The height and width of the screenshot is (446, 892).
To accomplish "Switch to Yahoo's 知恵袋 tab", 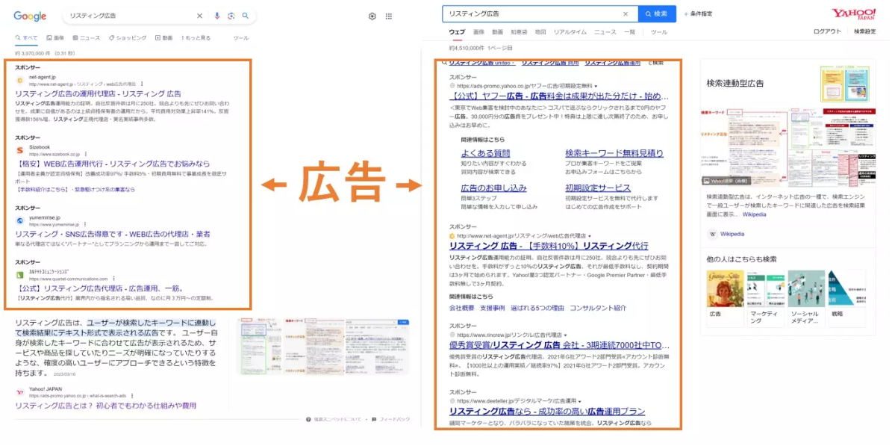I will coord(518,32).
